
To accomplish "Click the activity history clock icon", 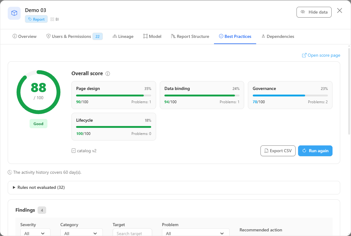I will pyautogui.click(x=10, y=172).
